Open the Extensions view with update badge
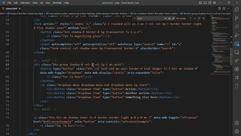The width and height of the screenshot is (241, 136). click(x=237, y=44)
